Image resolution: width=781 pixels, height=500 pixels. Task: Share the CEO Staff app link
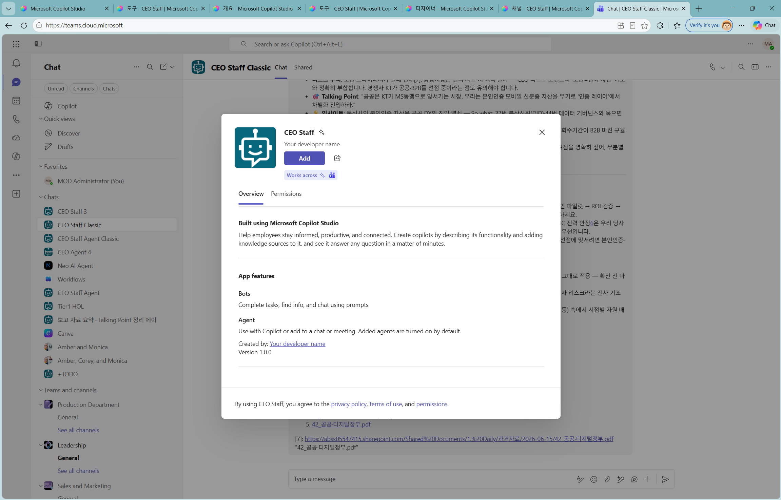tap(337, 158)
